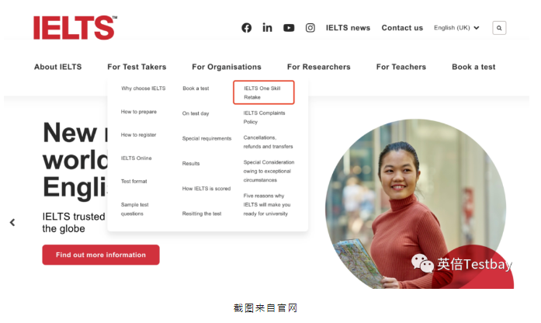Select How to register
Image resolution: width=541 pixels, height=323 pixels.
pyautogui.click(x=138, y=135)
